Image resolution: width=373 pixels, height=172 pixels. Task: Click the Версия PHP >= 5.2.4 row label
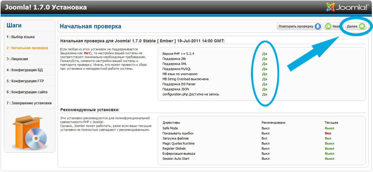coord(178,54)
